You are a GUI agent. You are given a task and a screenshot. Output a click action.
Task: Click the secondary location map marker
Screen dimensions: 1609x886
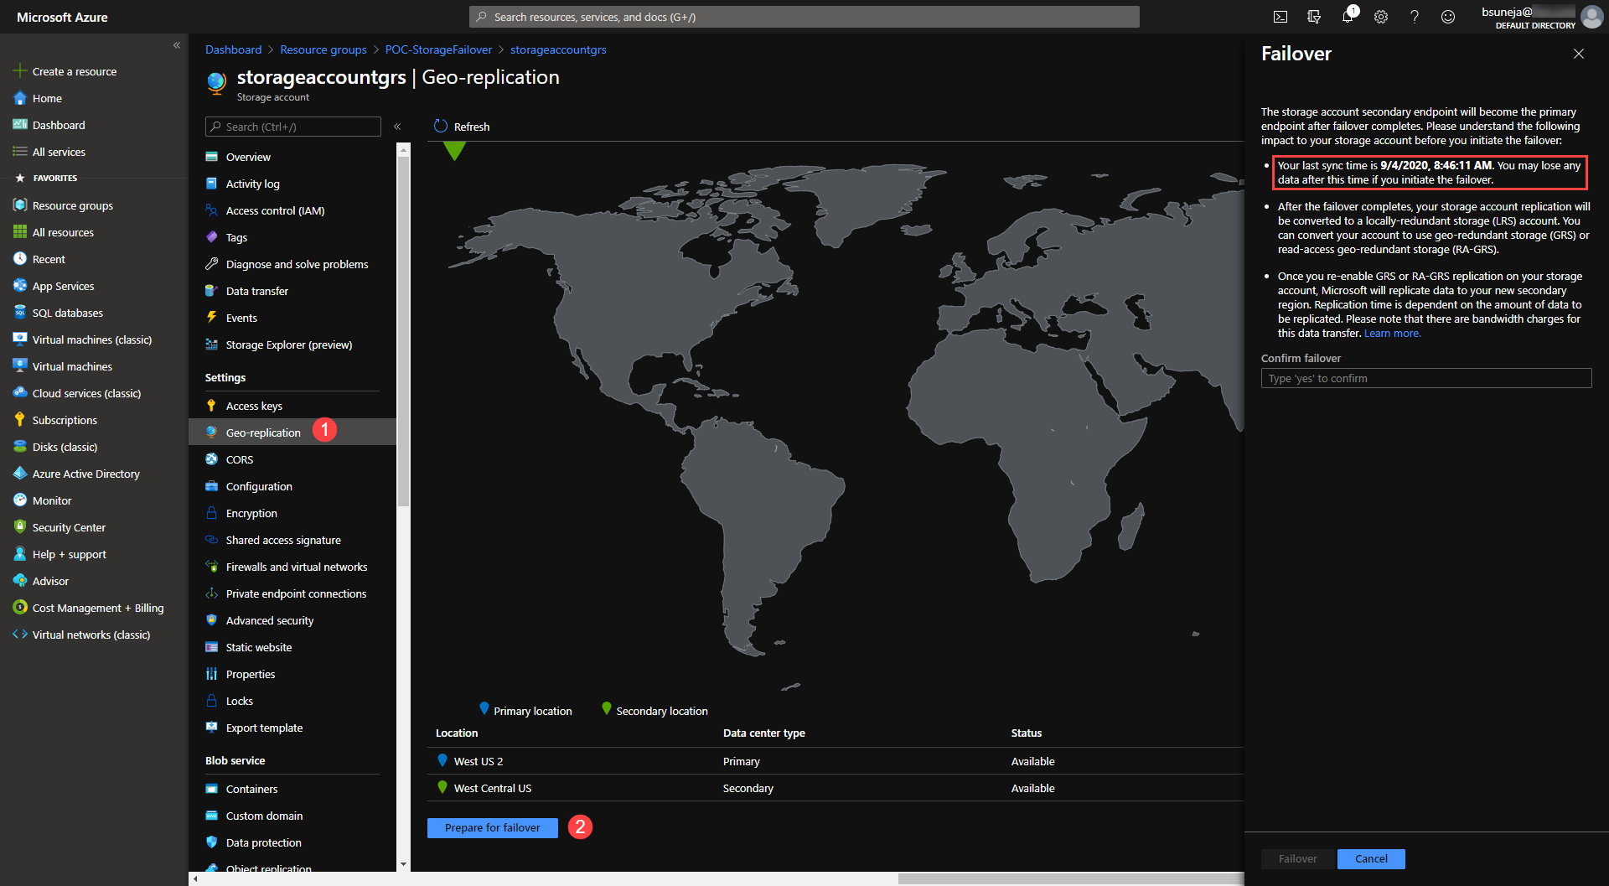click(x=454, y=150)
